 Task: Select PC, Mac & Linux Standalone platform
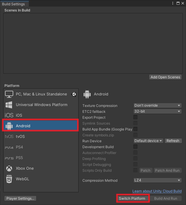41,94
